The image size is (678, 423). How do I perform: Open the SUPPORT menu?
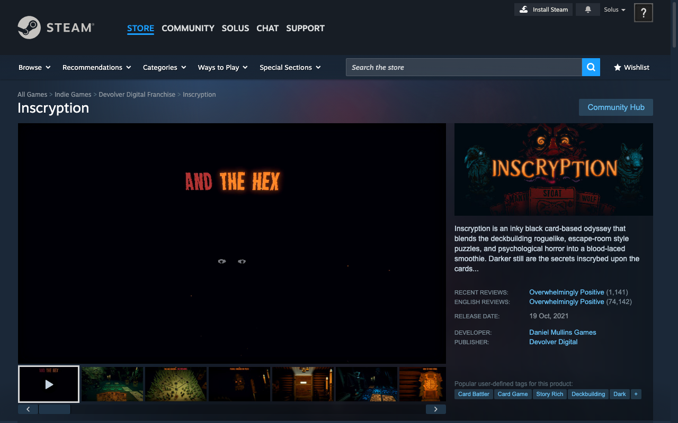[x=305, y=28]
